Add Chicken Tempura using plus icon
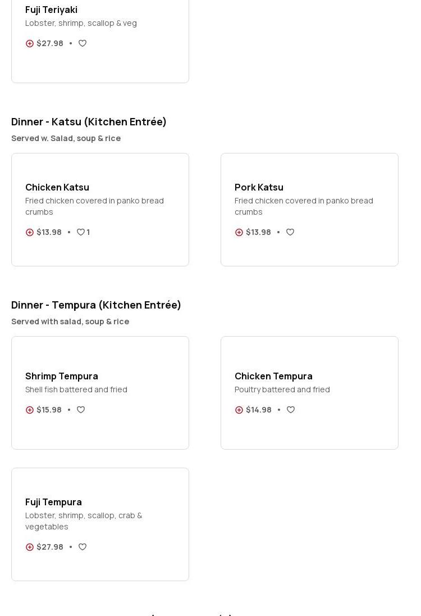Viewport: 421px width, 616px height. [x=239, y=410]
